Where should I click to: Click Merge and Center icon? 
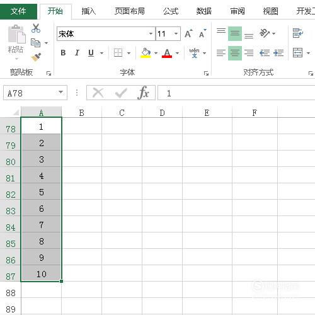pos(298,53)
